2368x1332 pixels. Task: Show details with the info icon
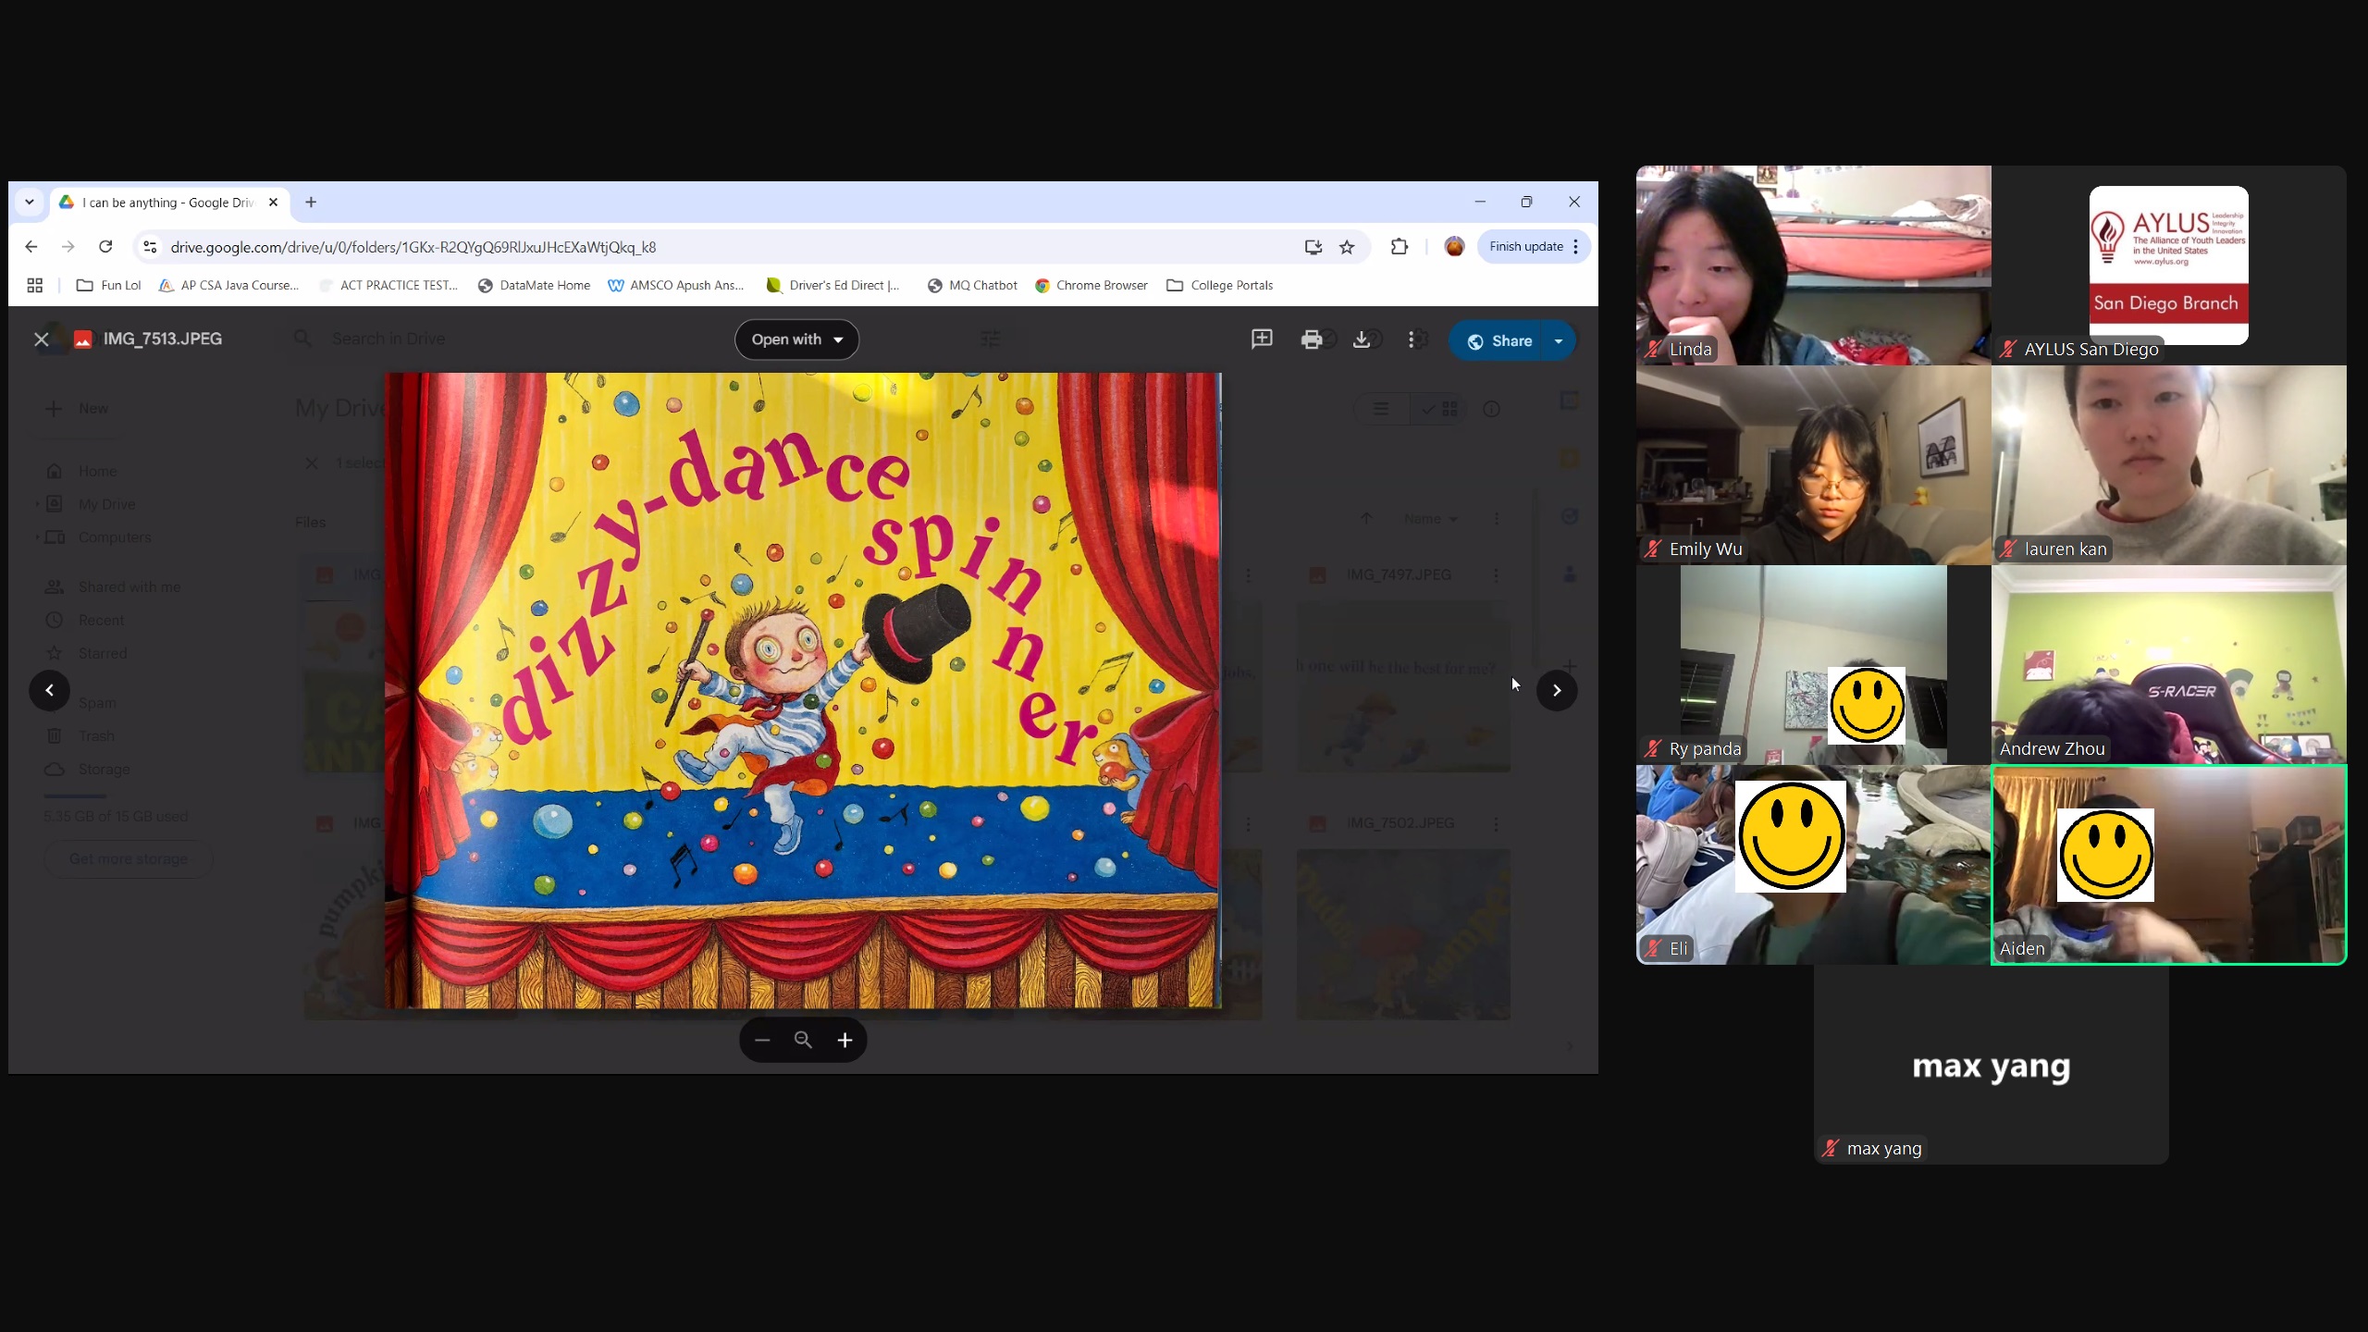(1491, 409)
